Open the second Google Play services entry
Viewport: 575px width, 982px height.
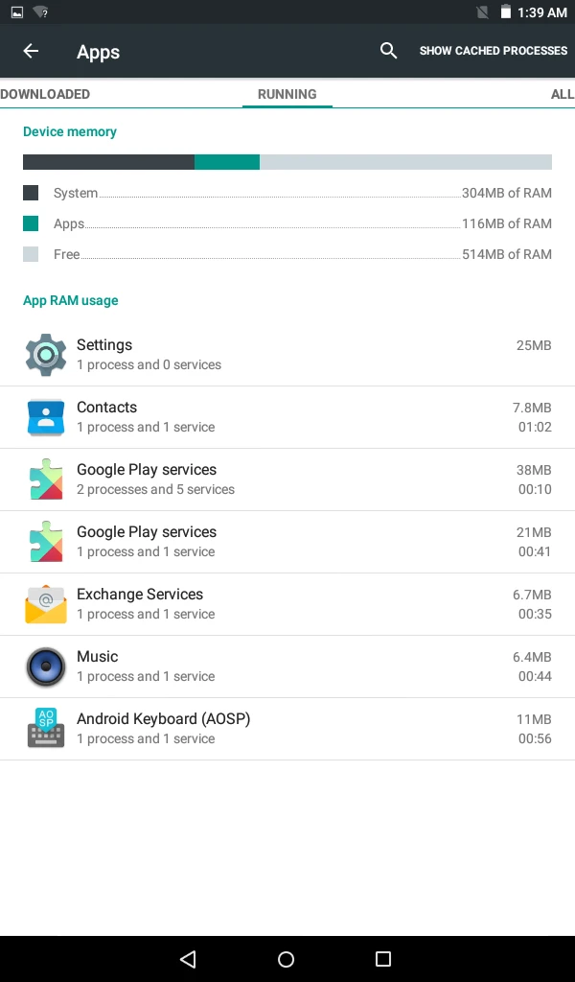287,541
